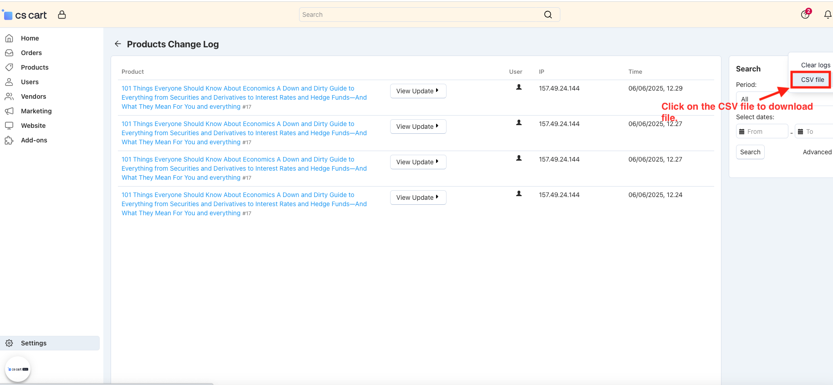
Task: Open product link in the 12.24 row
Action: [x=244, y=204]
